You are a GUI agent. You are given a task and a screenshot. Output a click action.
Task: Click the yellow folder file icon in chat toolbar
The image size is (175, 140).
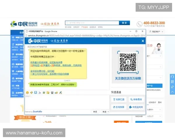pyautogui.click(x=48, y=92)
